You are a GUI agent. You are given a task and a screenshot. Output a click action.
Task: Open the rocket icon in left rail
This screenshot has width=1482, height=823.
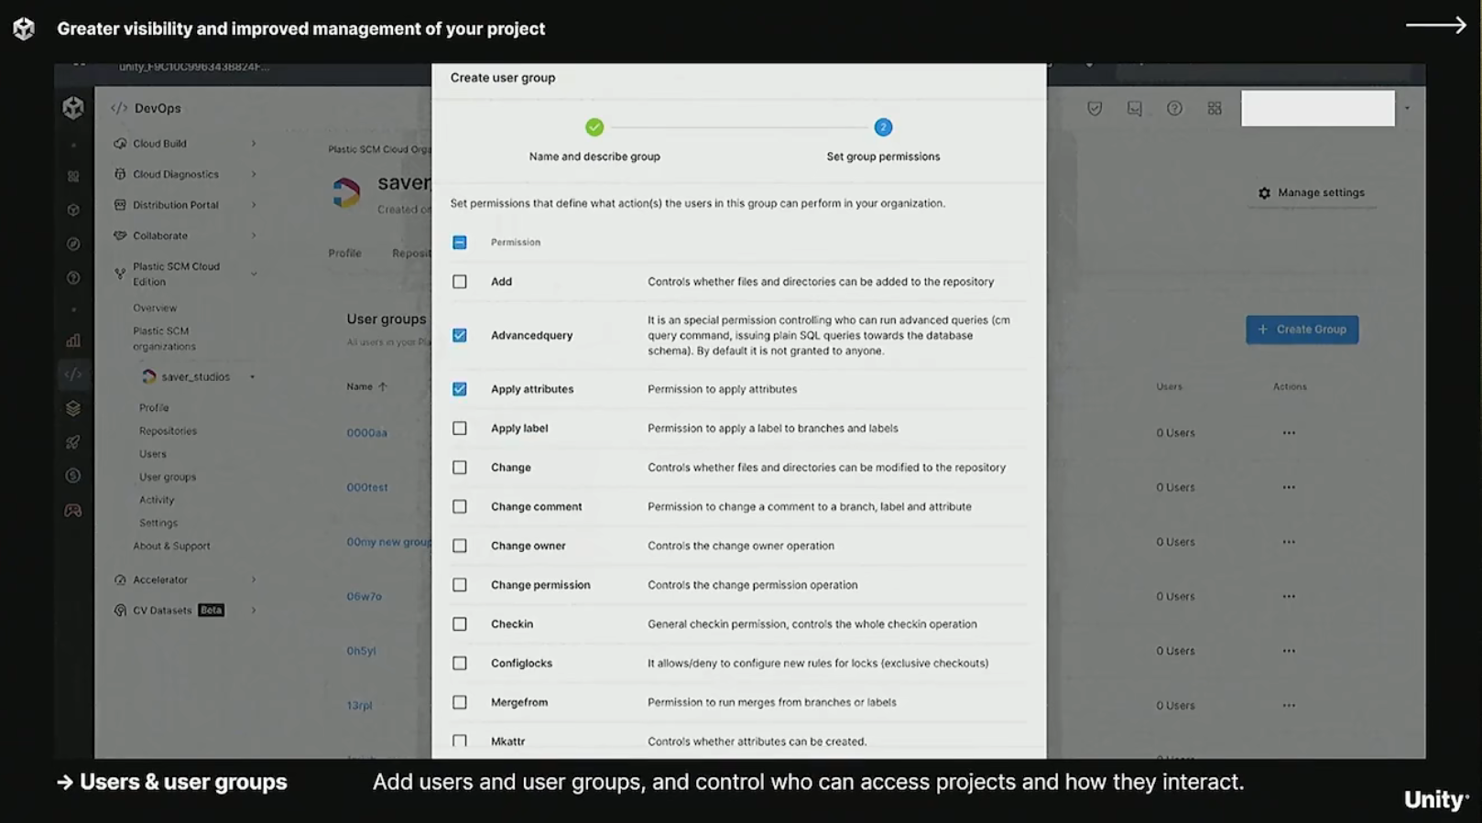[x=73, y=442]
